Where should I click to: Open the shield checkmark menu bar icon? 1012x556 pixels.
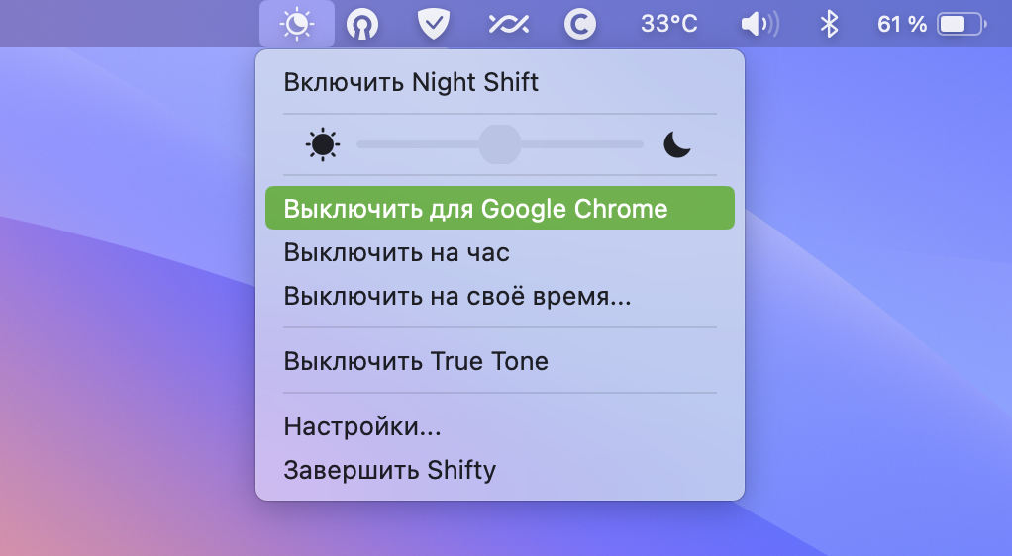coord(433,24)
